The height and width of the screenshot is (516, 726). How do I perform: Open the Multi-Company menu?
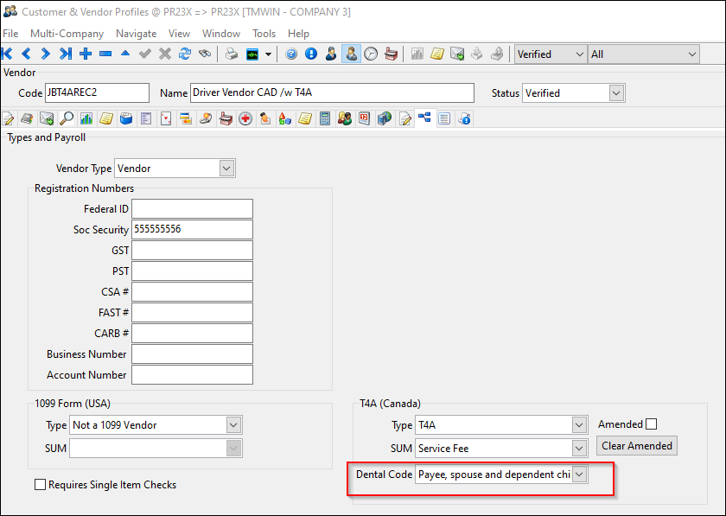click(67, 34)
